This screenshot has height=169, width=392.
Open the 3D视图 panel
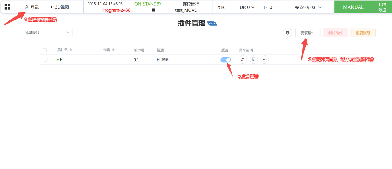click(x=59, y=7)
